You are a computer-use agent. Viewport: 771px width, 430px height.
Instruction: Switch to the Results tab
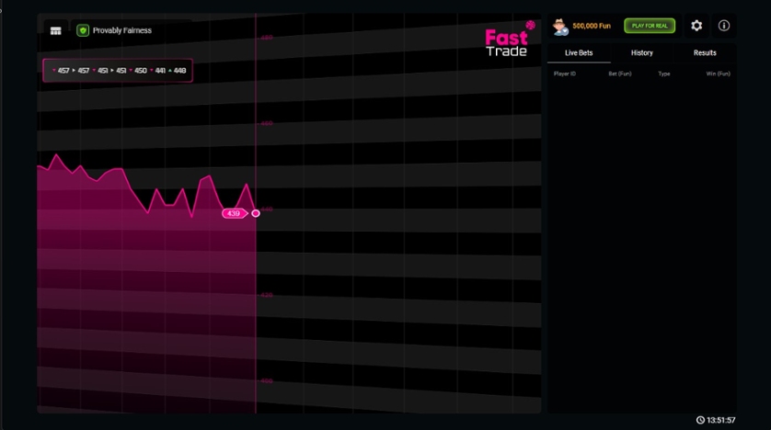(x=705, y=52)
